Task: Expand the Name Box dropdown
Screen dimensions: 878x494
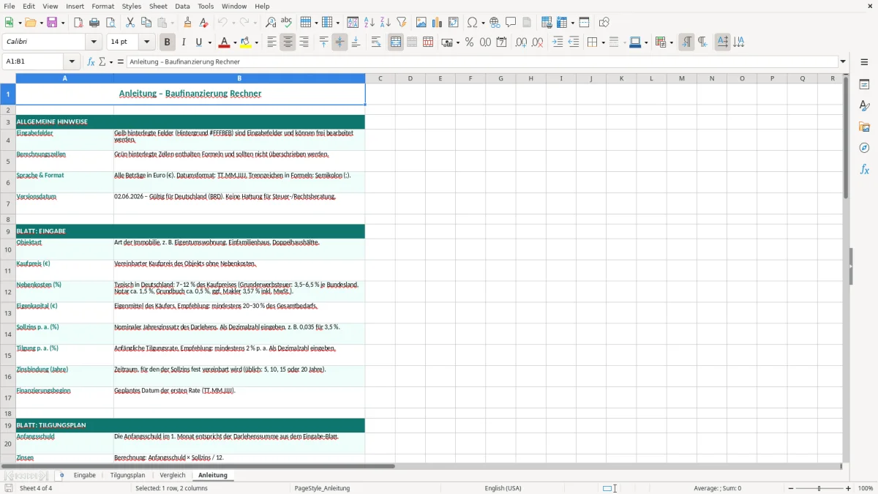Action: tap(72, 62)
